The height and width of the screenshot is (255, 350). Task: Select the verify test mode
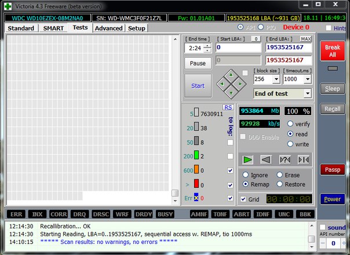tap(290, 124)
